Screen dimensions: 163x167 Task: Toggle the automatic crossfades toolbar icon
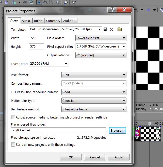pyautogui.click(x=7, y=2)
